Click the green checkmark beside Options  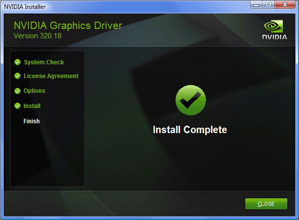17,91
